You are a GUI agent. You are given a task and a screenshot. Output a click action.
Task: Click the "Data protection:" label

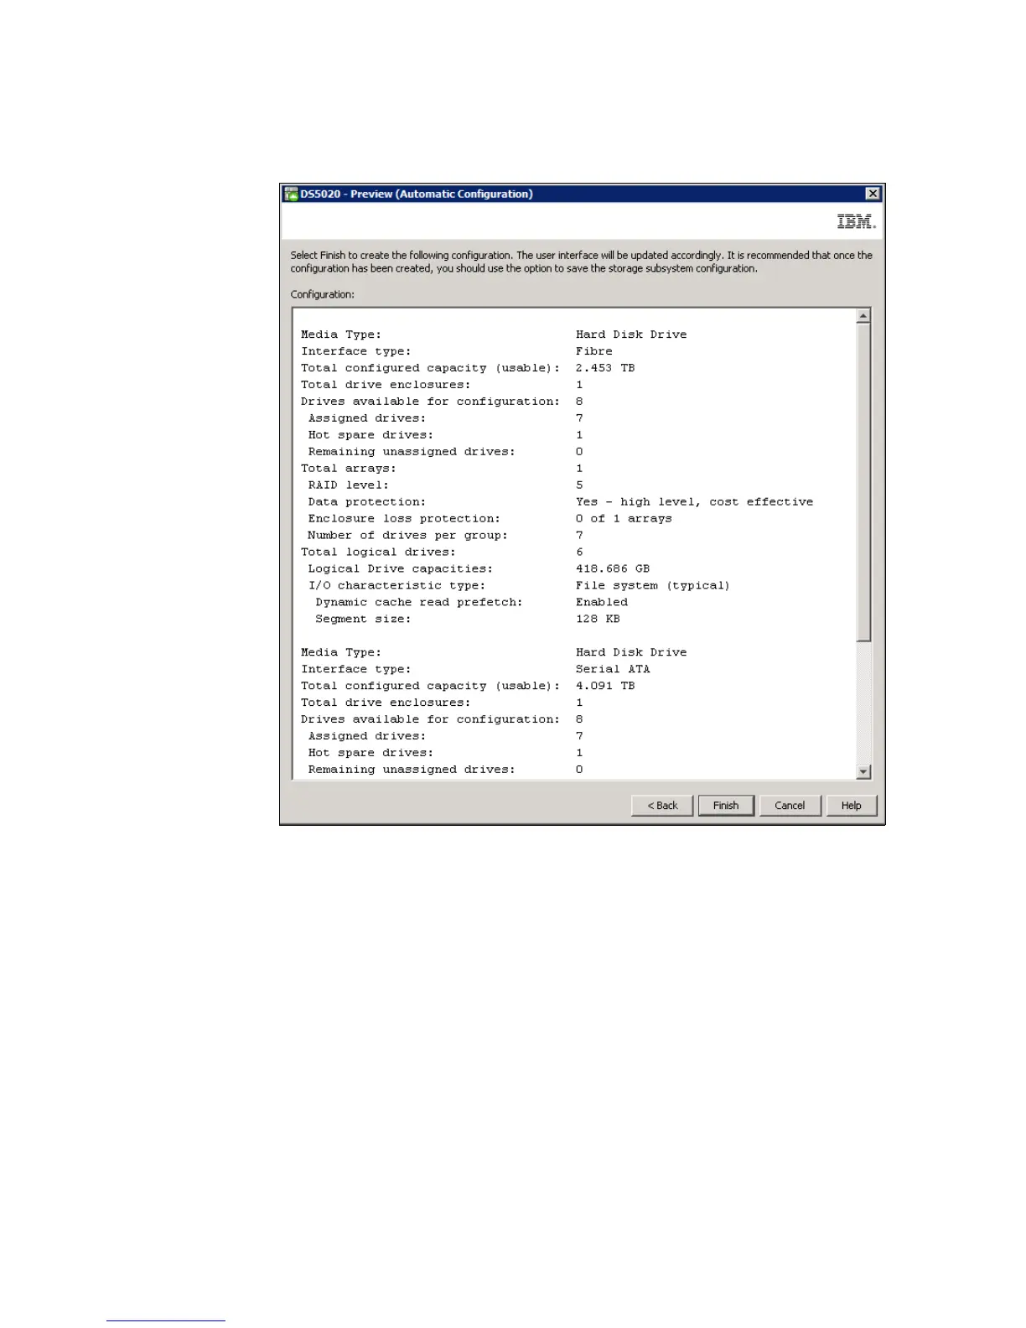click(x=367, y=502)
